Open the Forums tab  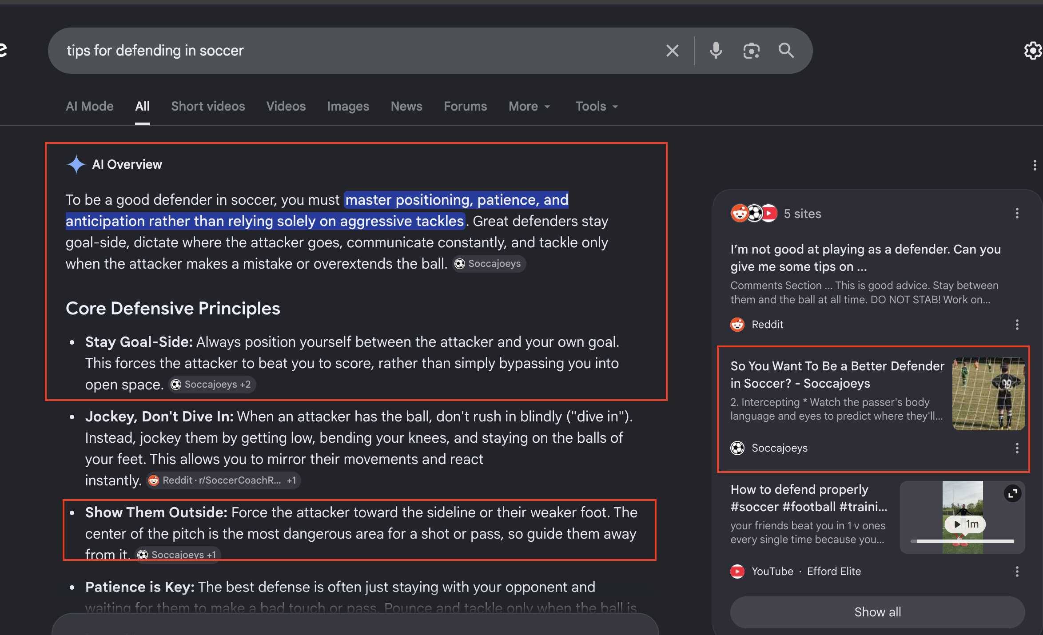(466, 107)
